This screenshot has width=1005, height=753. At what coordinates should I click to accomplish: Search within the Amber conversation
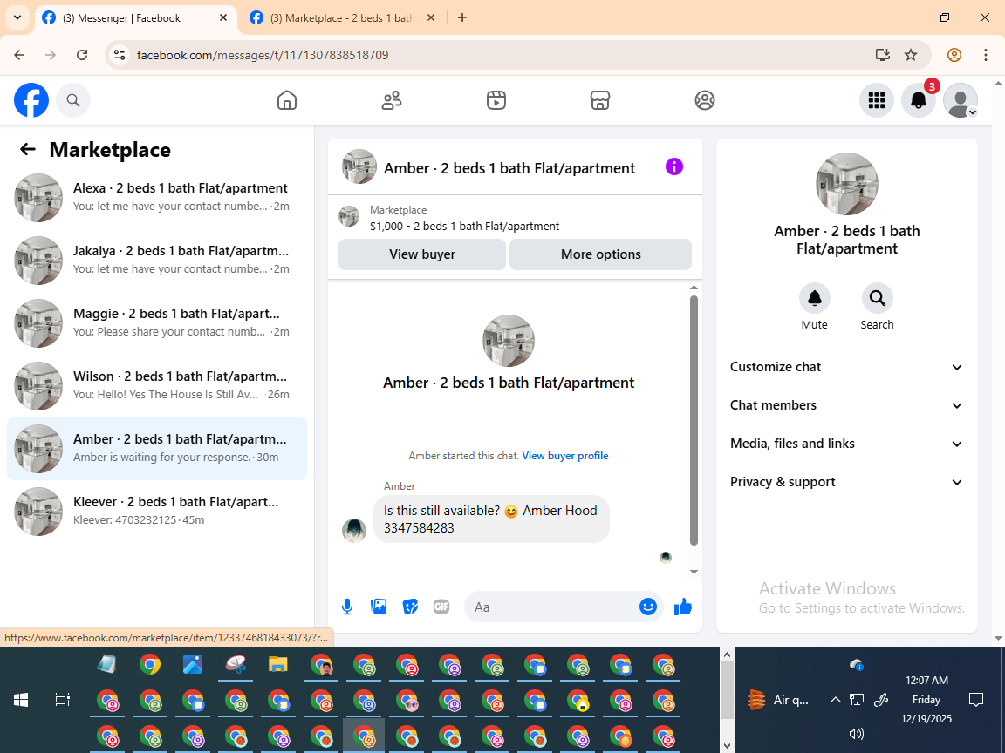point(877,298)
